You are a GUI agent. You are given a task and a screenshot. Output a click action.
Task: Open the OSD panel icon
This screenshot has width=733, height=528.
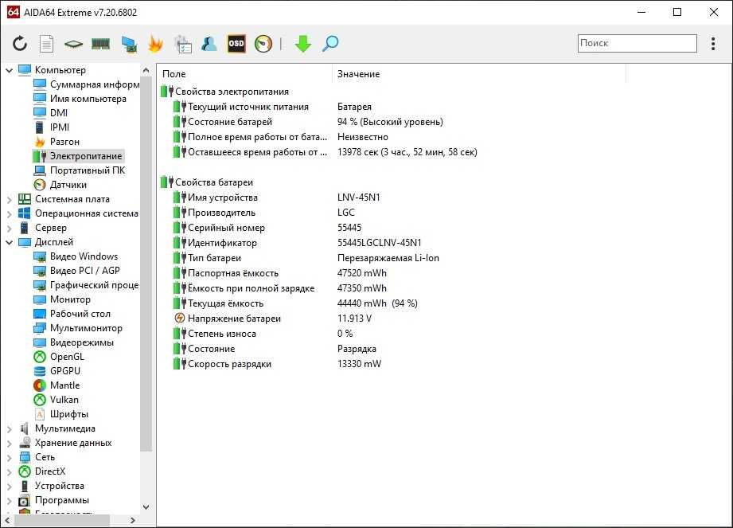click(236, 44)
